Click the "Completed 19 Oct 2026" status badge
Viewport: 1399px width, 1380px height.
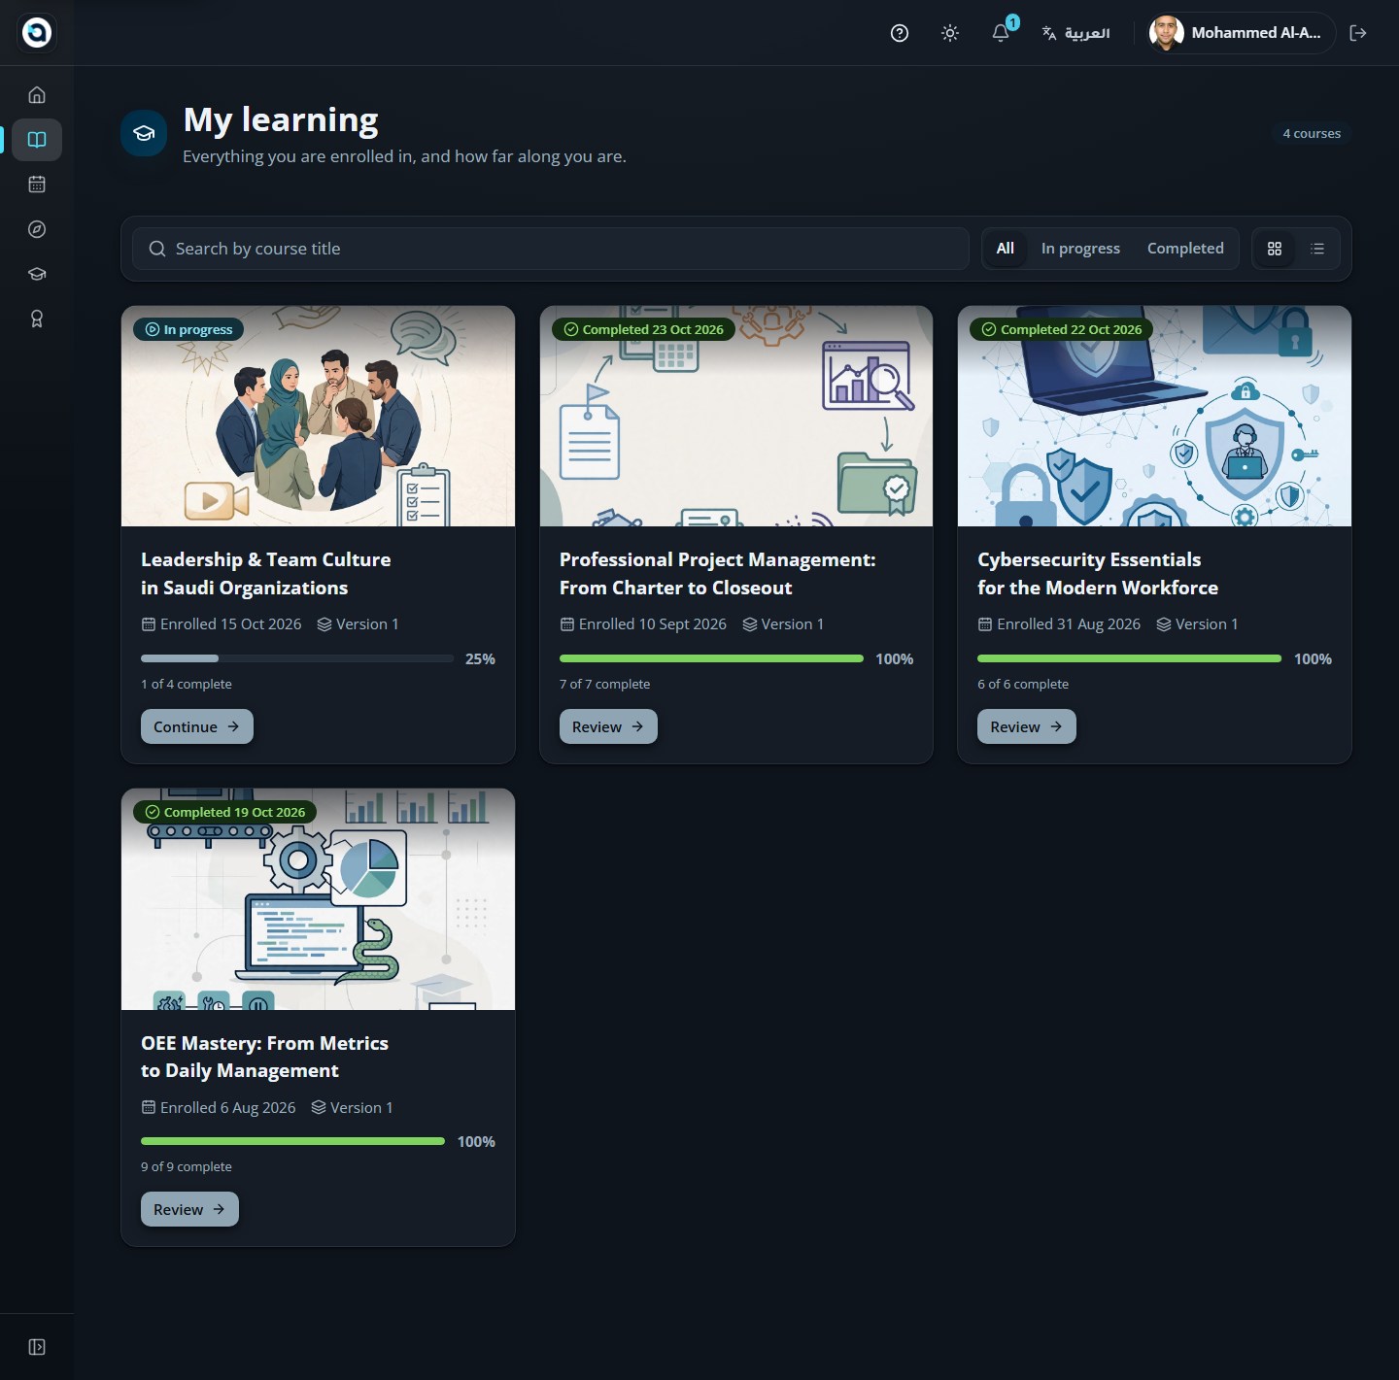point(225,812)
